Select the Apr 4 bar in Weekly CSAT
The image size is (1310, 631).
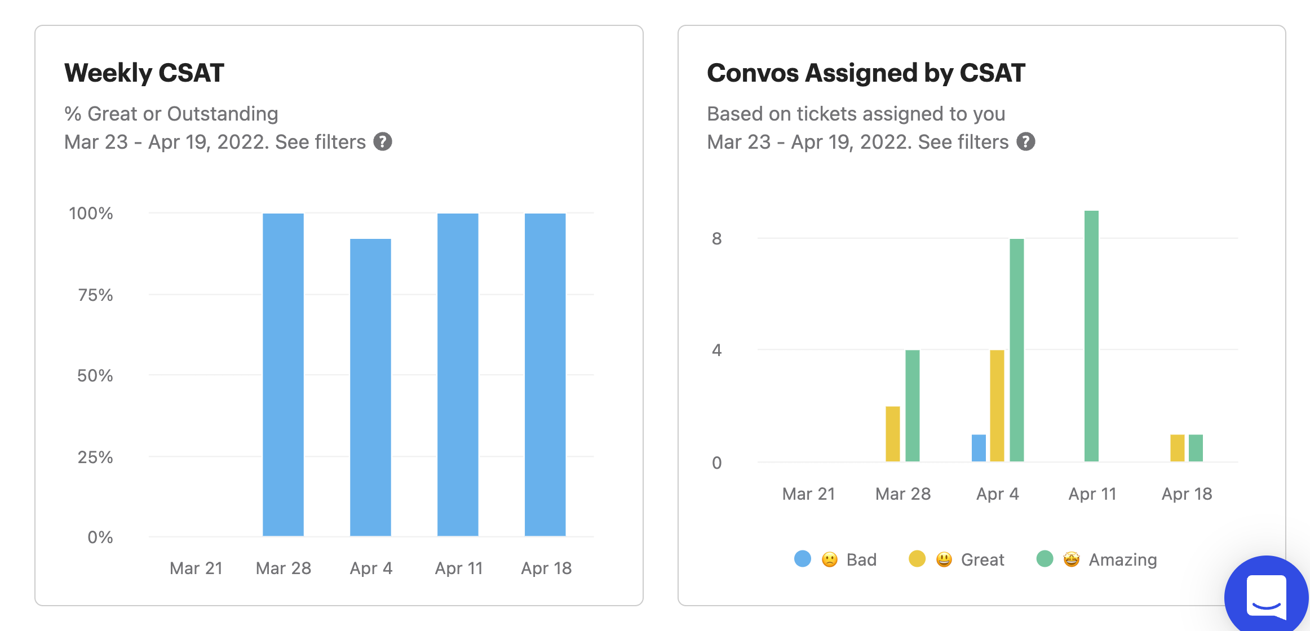point(370,388)
